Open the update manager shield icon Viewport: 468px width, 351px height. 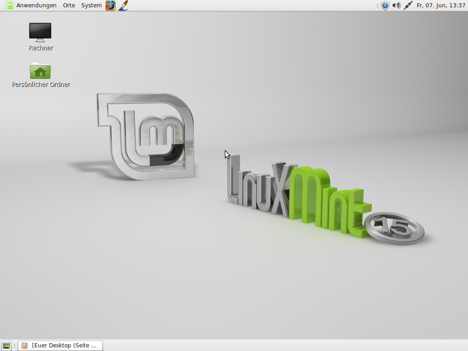click(x=385, y=5)
